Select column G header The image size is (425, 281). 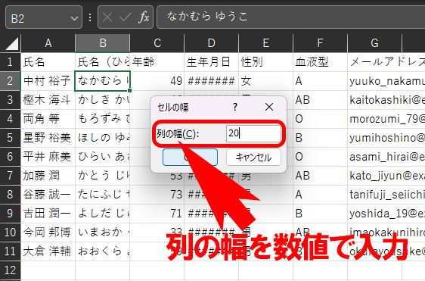point(374,43)
